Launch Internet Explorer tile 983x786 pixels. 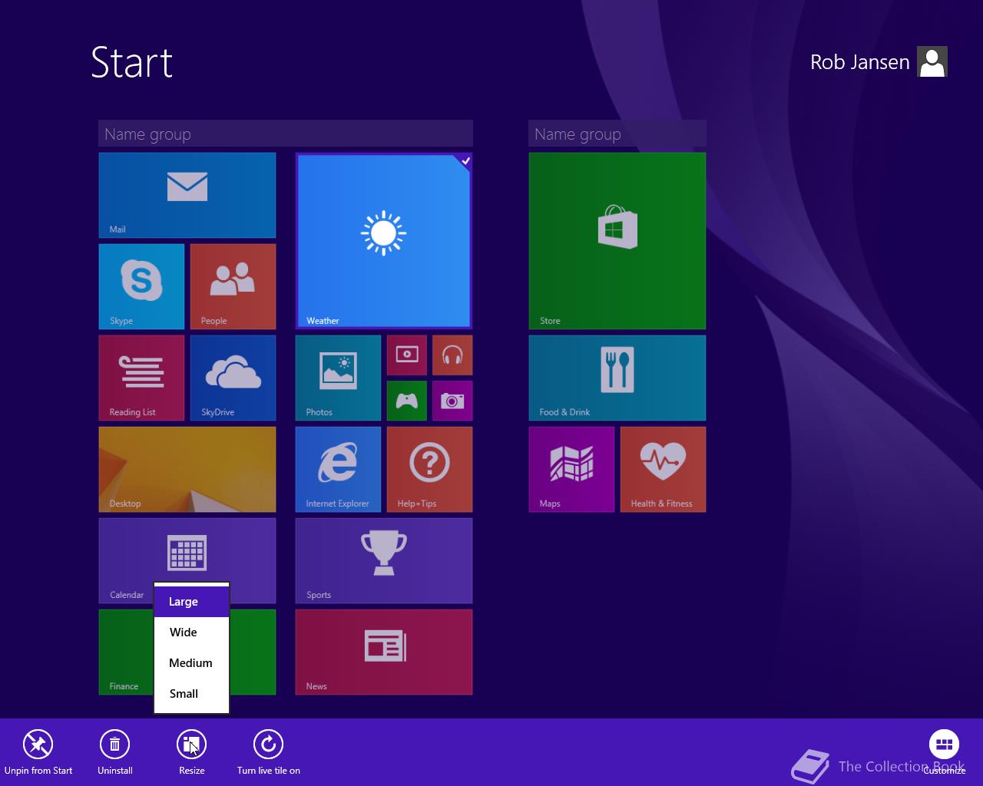338,469
